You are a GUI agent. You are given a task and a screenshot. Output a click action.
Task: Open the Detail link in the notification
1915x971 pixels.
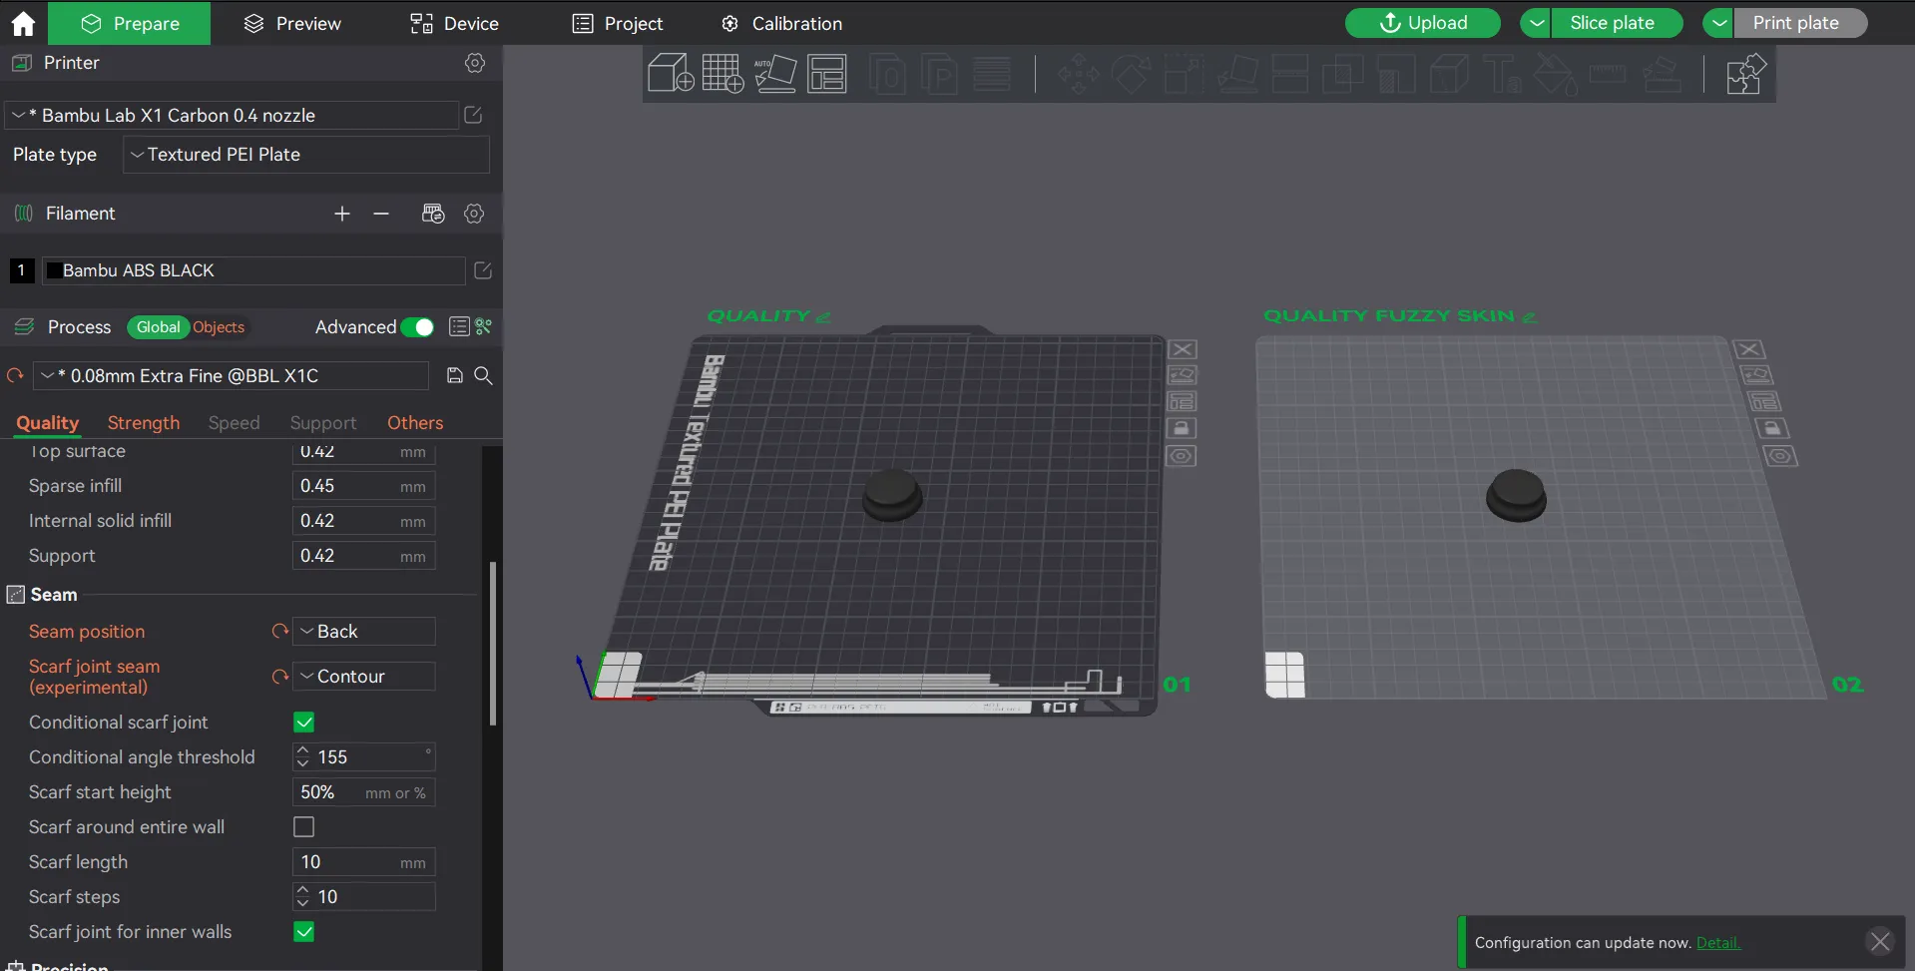click(1717, 942)
